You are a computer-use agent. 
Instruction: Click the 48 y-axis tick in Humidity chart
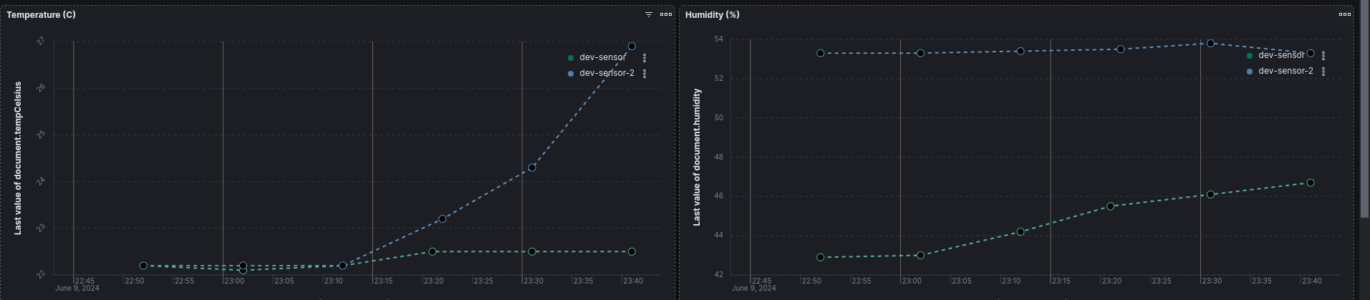(x=719, y=157)
